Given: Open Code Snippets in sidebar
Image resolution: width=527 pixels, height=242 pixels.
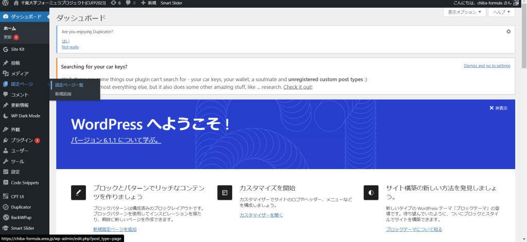Looking at the screenshot, I should 25,182.
